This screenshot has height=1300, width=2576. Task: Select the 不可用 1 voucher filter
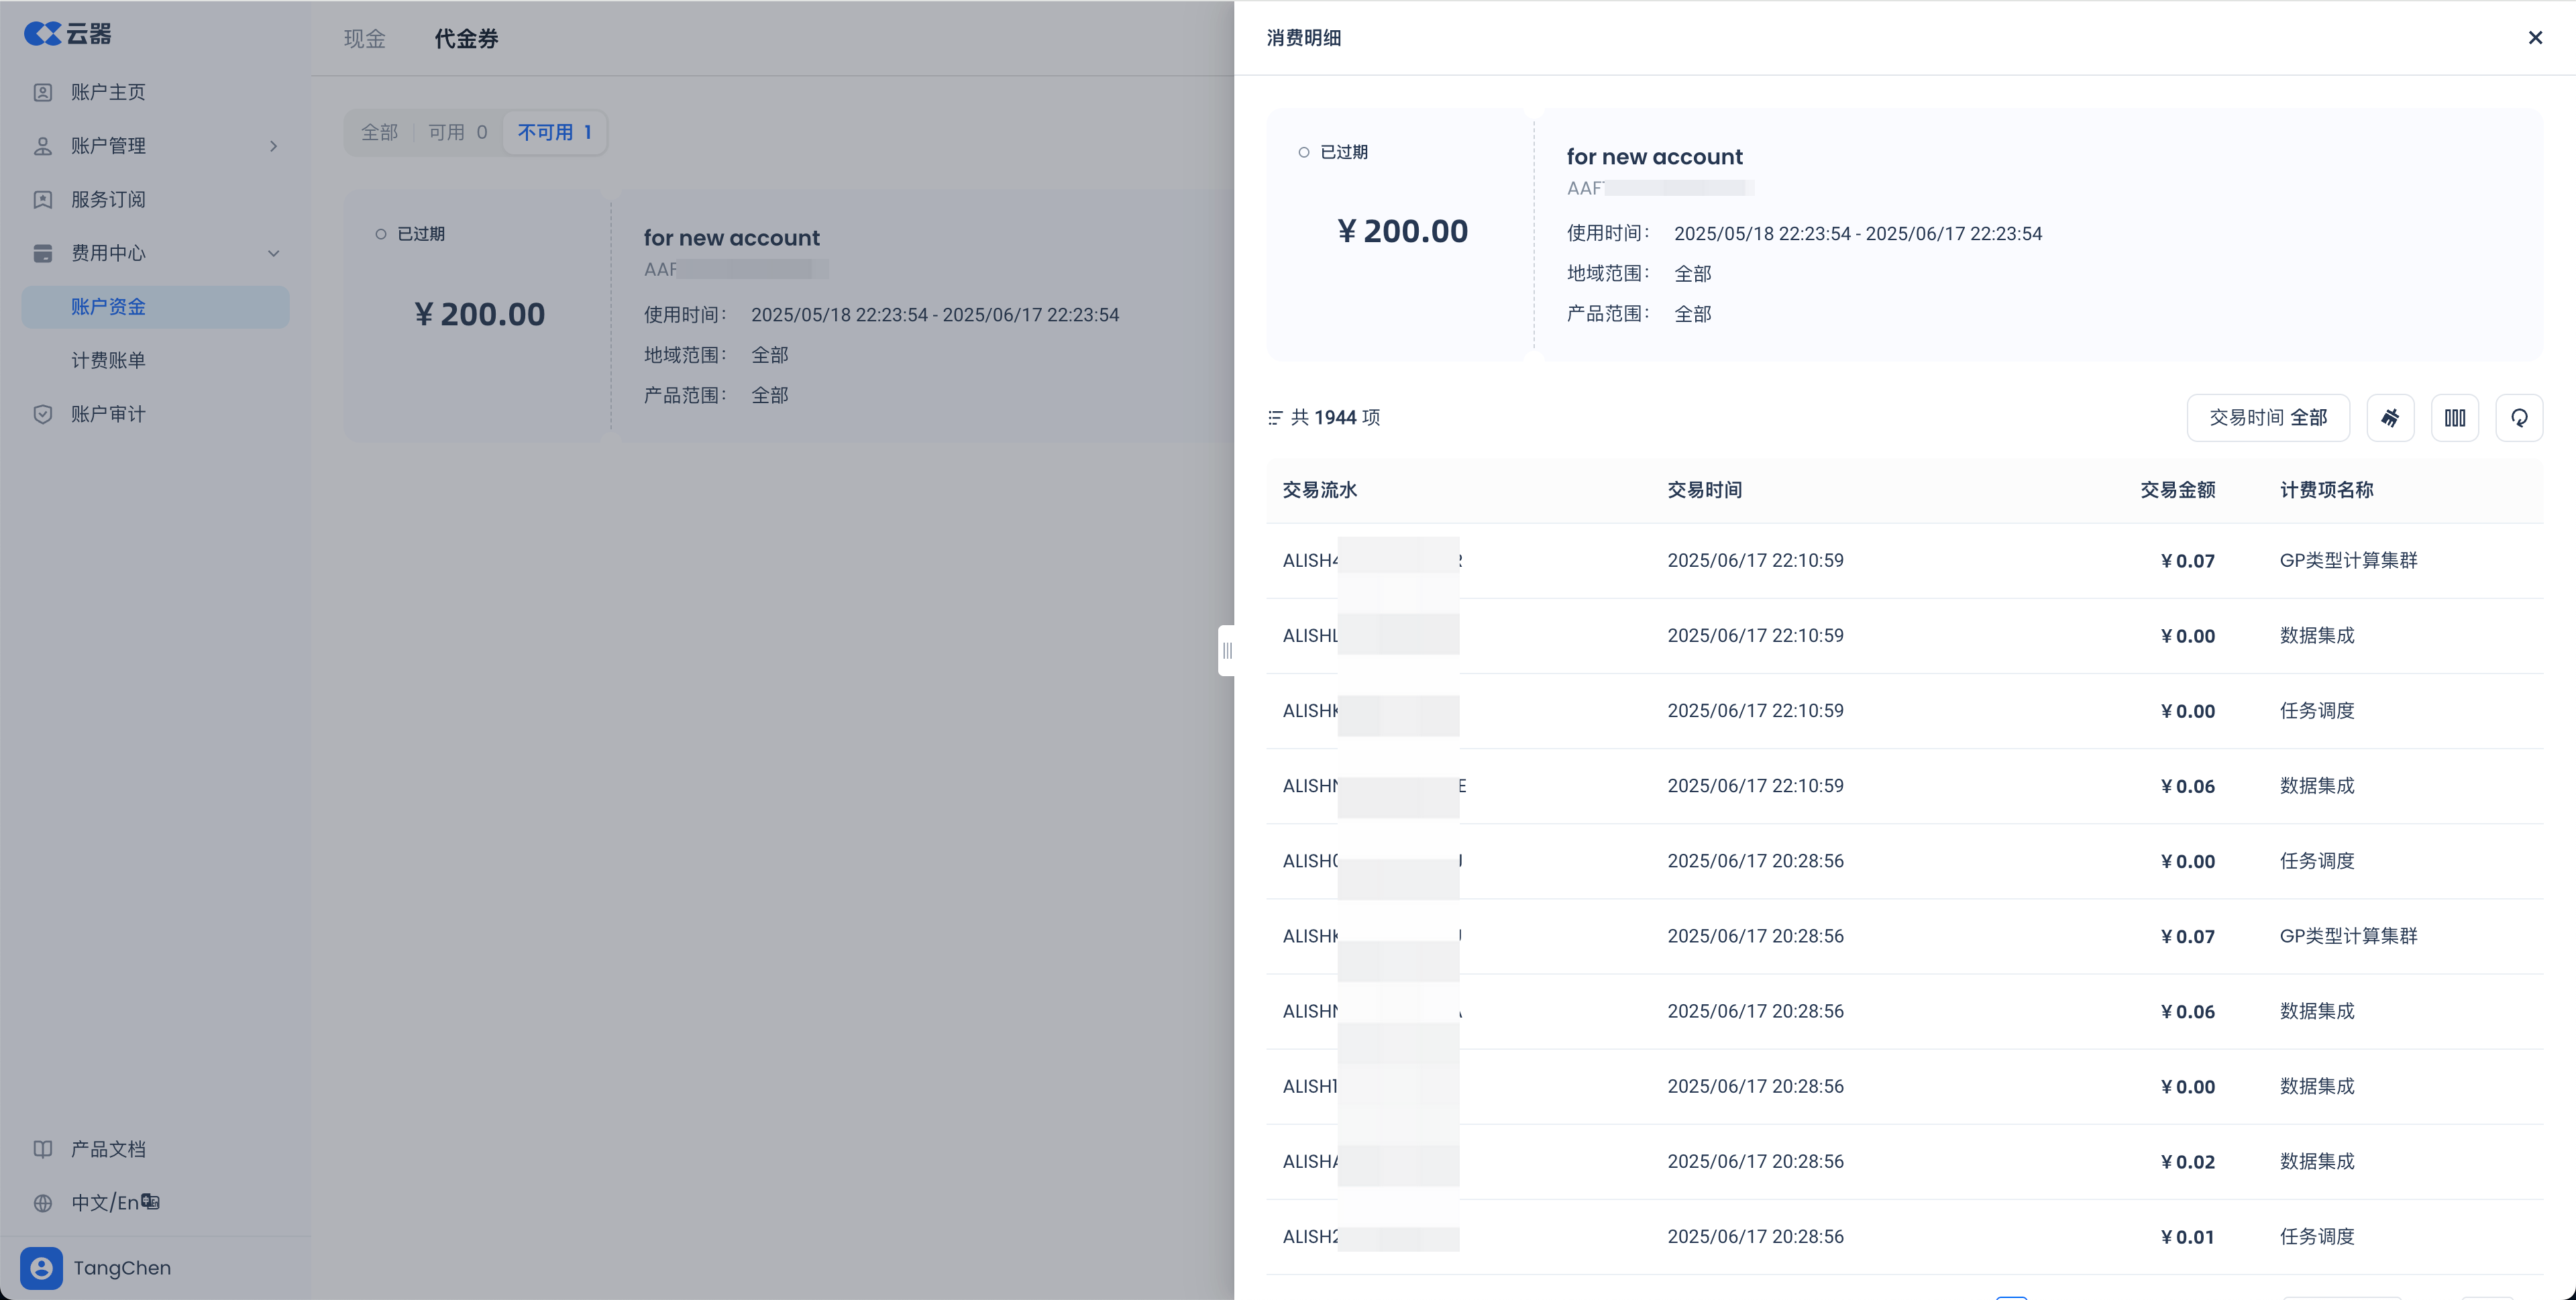click(555, 132)
